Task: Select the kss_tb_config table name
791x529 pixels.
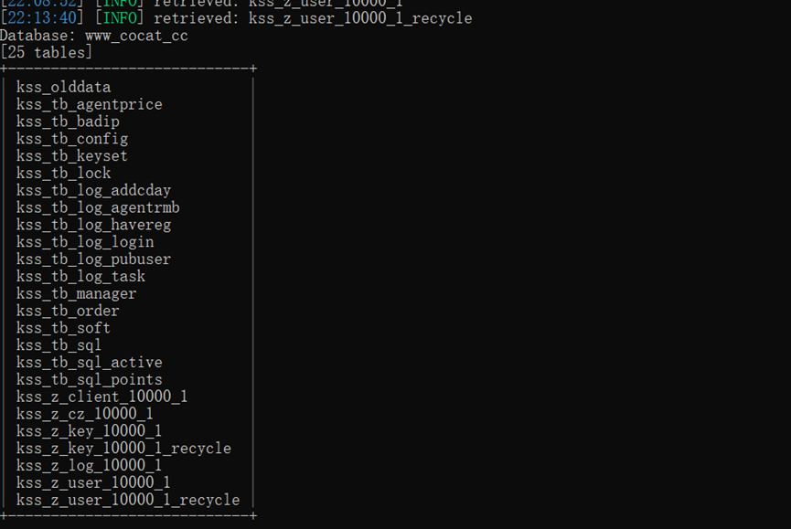Action: click(72, 139)
